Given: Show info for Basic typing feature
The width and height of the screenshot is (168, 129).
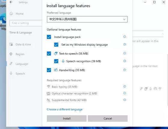Looking at the screenshot, I should click(125, 86).
